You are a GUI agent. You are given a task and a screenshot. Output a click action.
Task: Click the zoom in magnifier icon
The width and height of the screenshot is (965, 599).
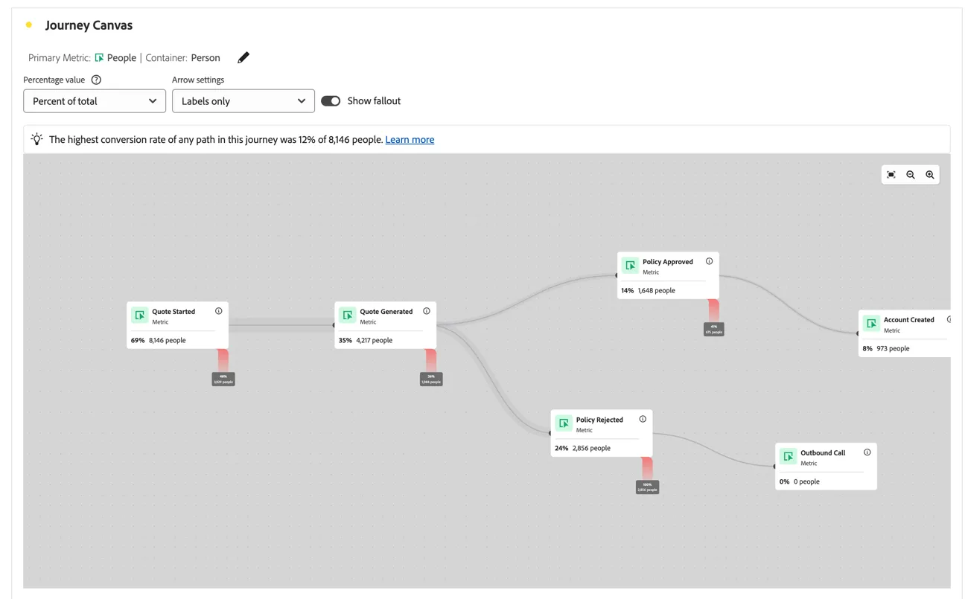point(930,175)
